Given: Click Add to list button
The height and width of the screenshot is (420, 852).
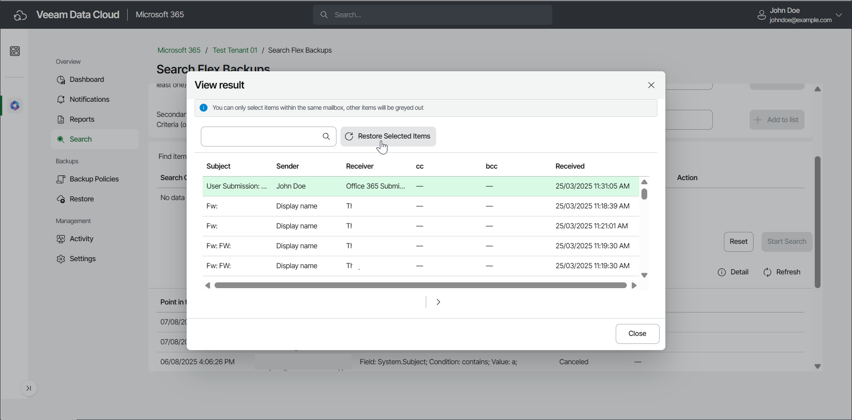Looking at the screenshot, I should tap(777, 120).
